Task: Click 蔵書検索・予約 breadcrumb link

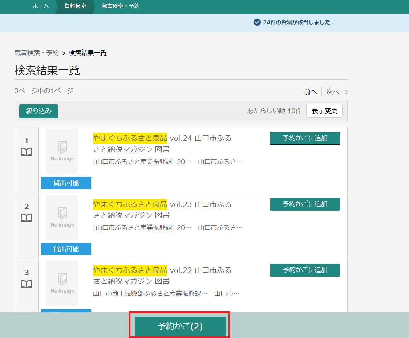Action: 36,53
